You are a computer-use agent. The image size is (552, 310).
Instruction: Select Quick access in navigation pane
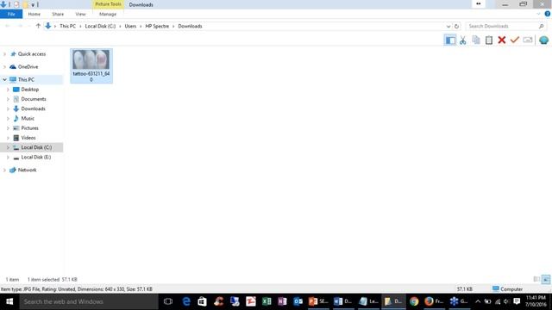(x=32, y=54)
